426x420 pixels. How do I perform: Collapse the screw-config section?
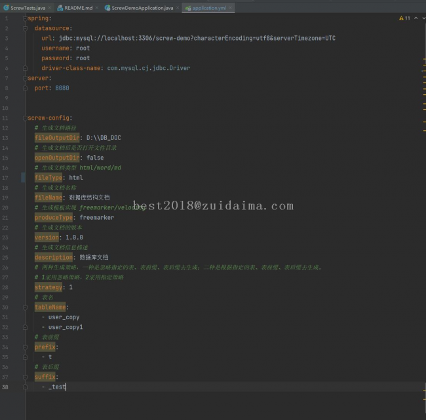(x=26, y=118)
